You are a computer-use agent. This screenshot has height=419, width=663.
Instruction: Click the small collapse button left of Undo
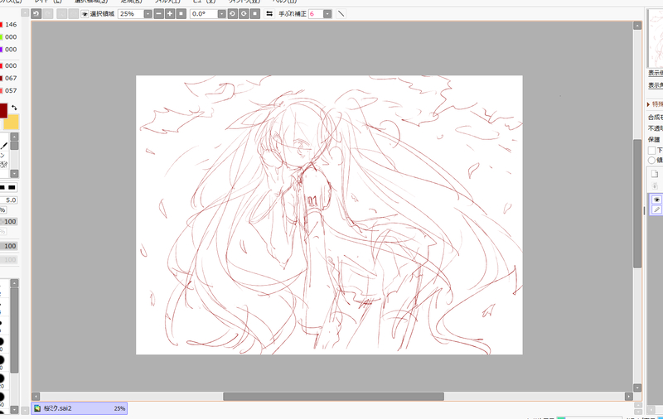[x=25, y=13]
